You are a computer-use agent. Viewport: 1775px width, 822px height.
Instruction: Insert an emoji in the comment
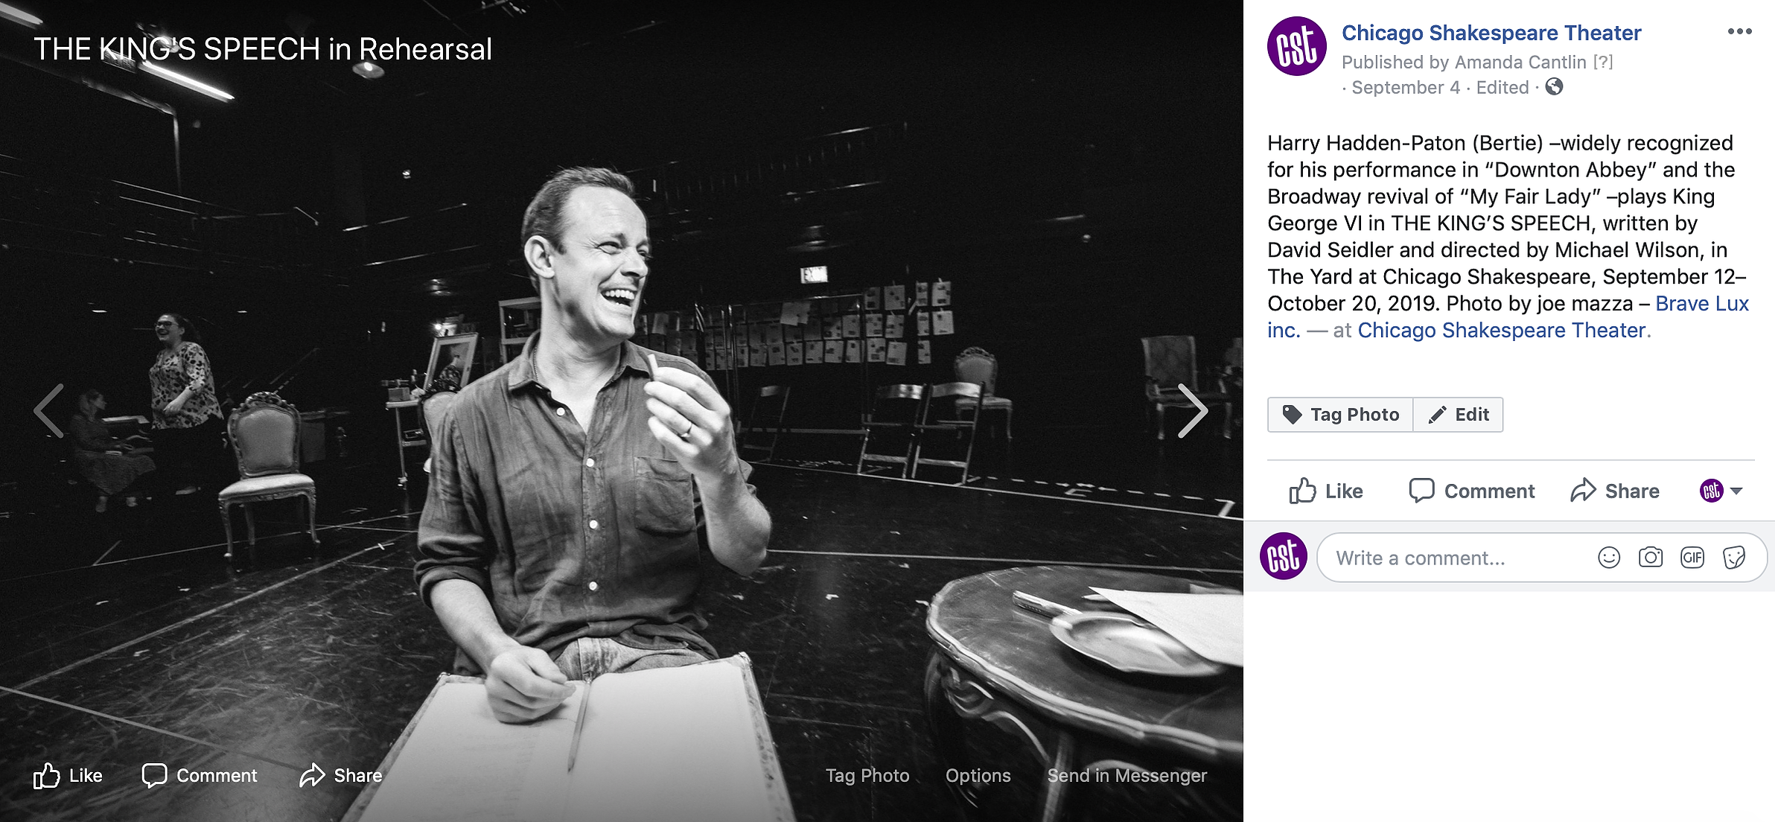pyautogui.click(x=1608, y=558)
